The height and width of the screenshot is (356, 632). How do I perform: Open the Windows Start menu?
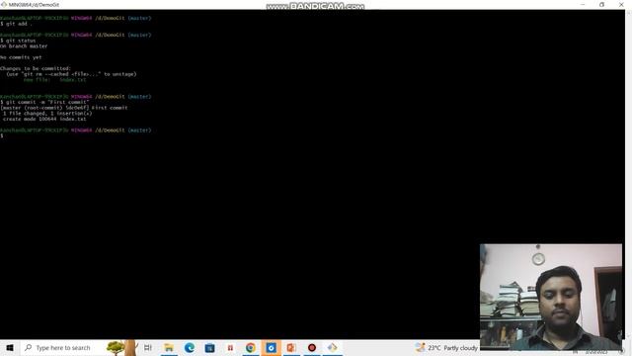[10, 347]
